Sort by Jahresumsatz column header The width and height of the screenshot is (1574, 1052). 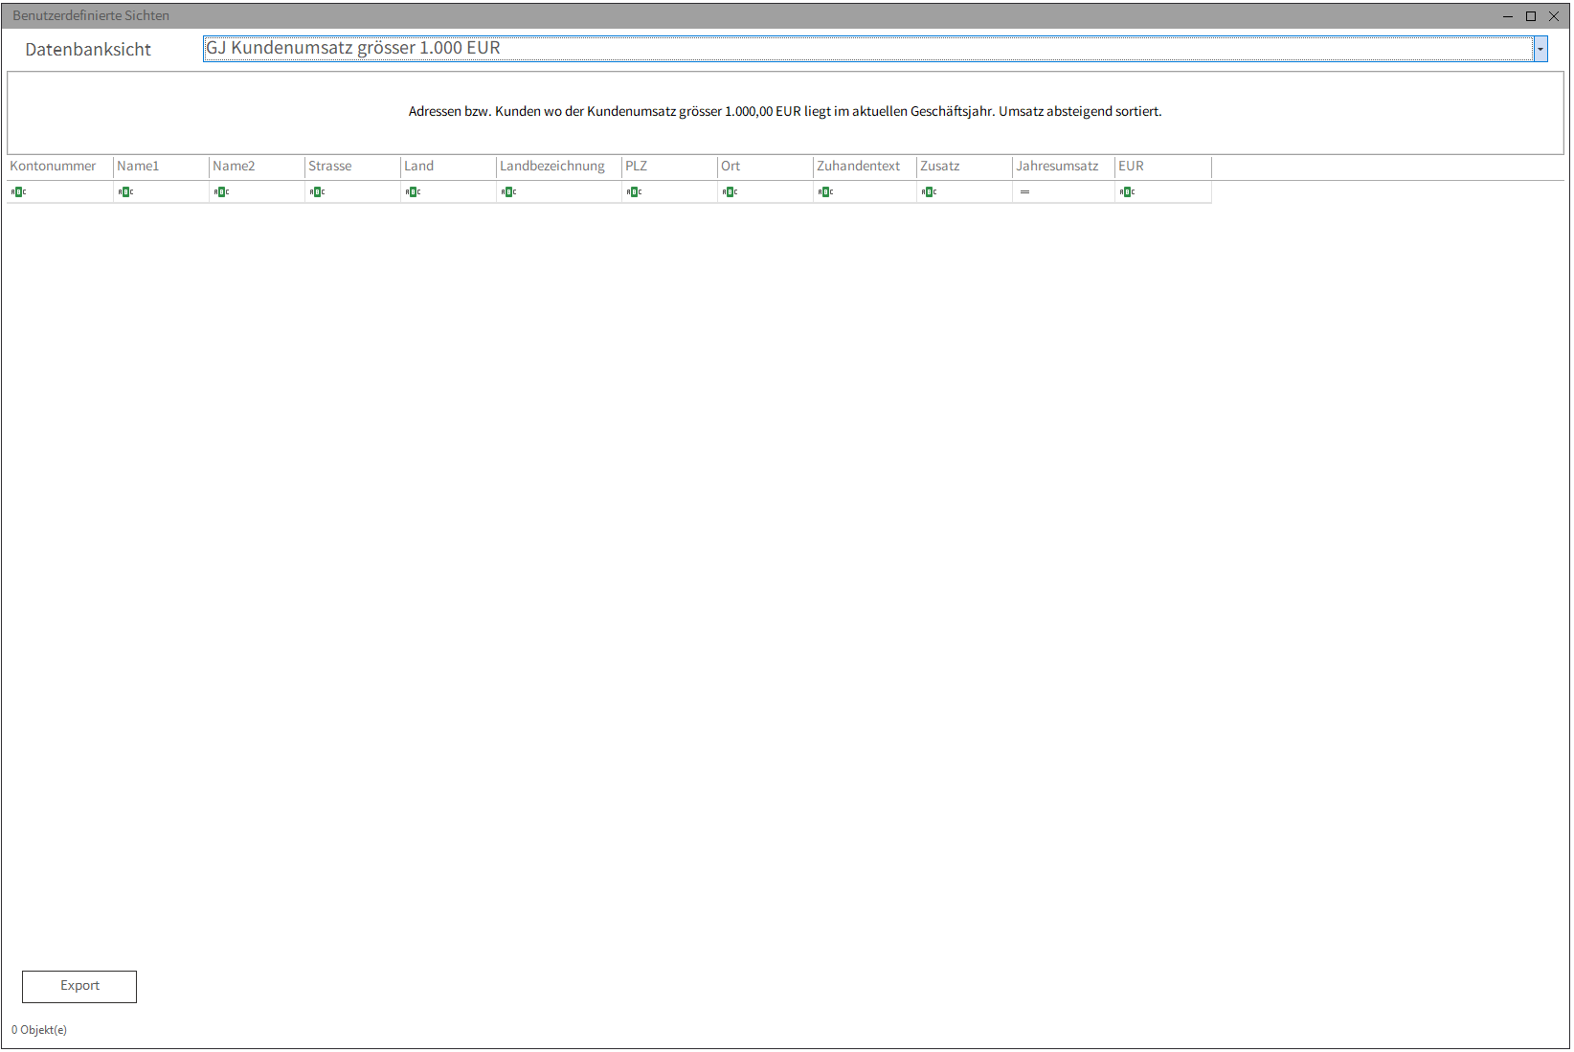click(x=1064, y=167)
